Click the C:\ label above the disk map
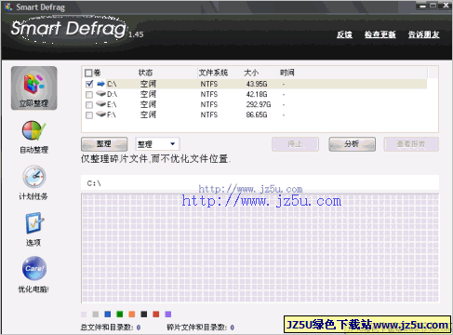Image resolution: width=453 pixels, height=335 pixels. (x=94, y=183)
